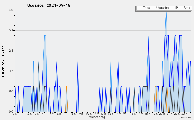Click the '17 h' x-axis label

click(x=140, y=114)
